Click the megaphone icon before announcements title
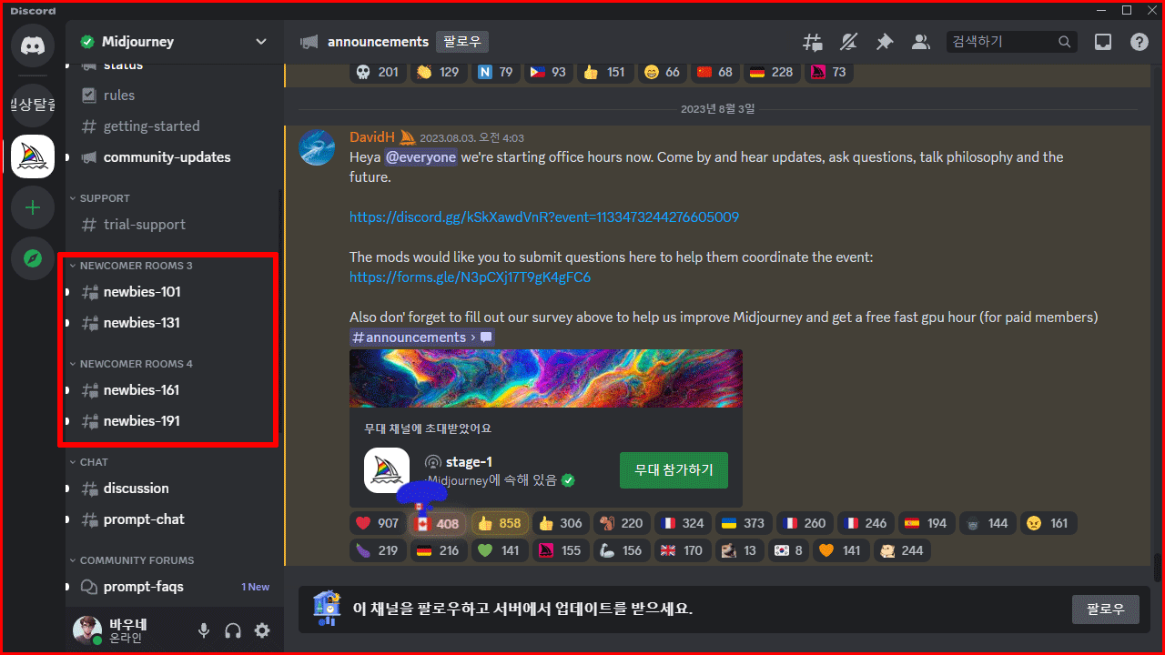Viewport: 1165px width, 655px height. 309,42
